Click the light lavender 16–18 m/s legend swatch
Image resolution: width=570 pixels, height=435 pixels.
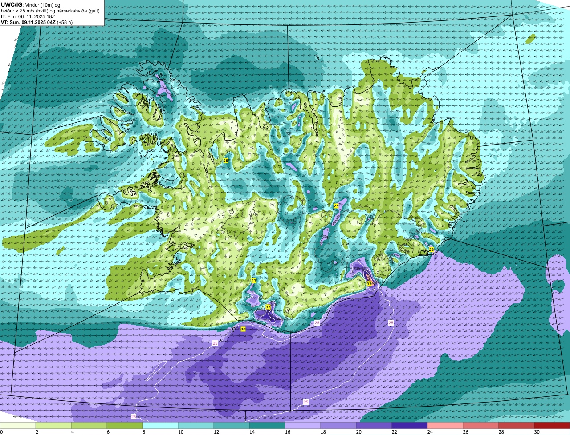point(303,425)
